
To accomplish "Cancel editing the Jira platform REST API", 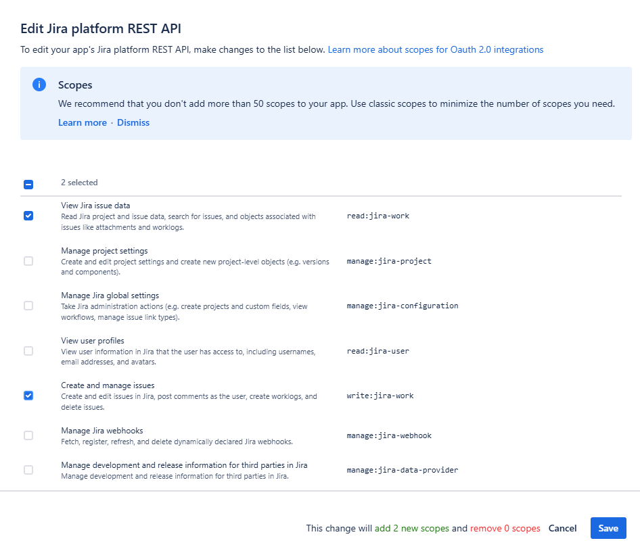I will [562, 528].
